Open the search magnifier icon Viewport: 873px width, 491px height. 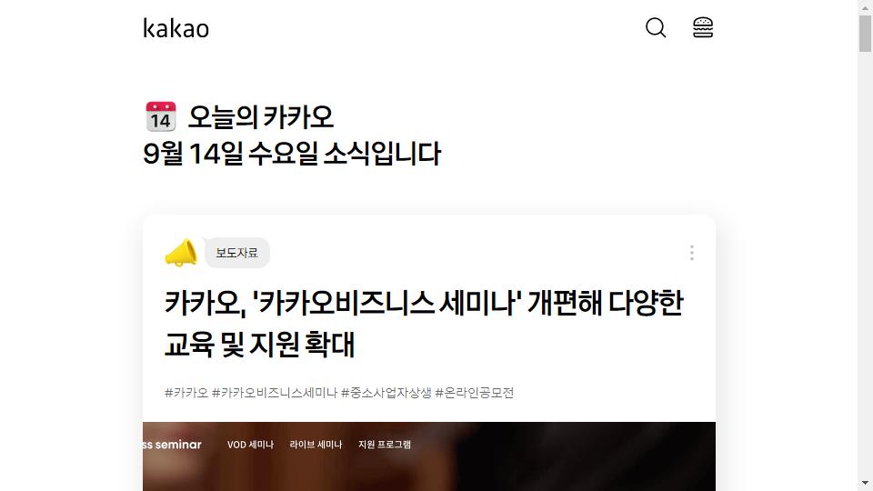point(656,27)
